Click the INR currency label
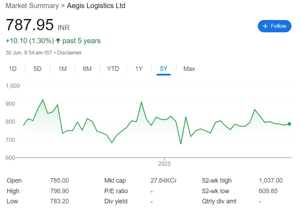Viewport: 302px width, 209px height. [x=63, y=27]
